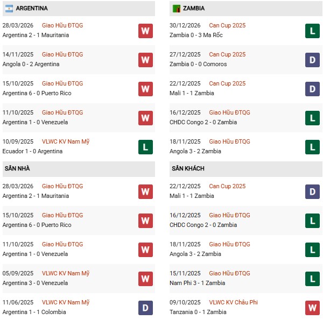
Task: Open VLWC KV Nam Mỹ link dated 10/09/2025
Action: pos(66,141)
